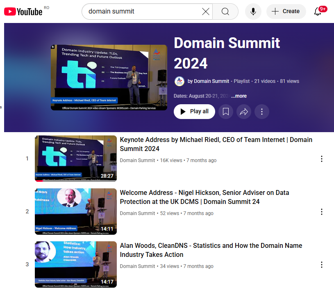Open the YouTube home logo

[23, 11]
